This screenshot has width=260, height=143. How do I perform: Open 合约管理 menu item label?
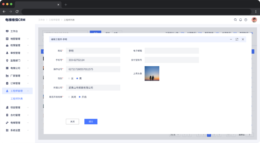pos(15,115)
